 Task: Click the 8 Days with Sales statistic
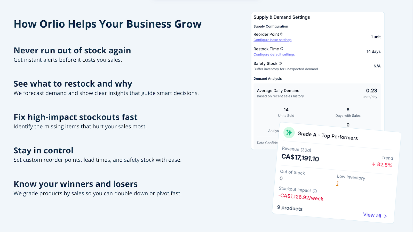pyautogui.click(x=348, y=112)
